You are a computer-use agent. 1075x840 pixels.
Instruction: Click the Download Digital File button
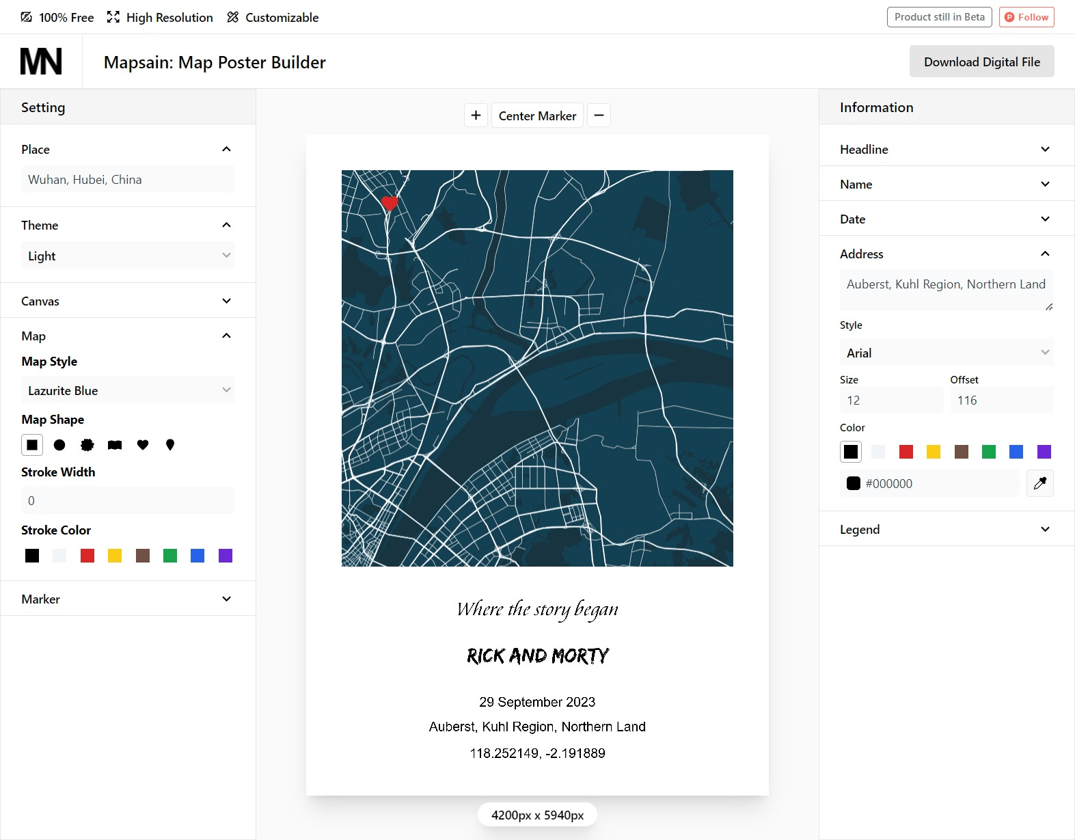[981, 62]
